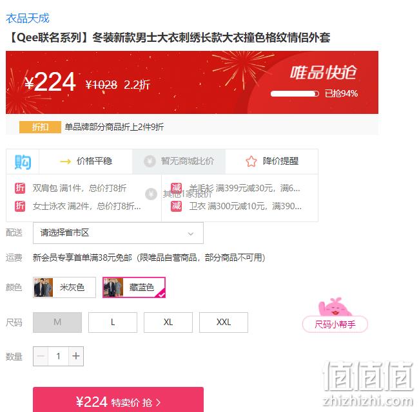Click the star icon for 降价提醒
This screenshot has height=412, width=419.
(251, 162)
